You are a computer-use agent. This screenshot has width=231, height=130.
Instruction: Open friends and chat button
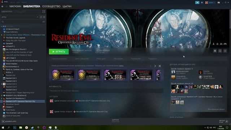pyautogui.click(x=224, y=121)
